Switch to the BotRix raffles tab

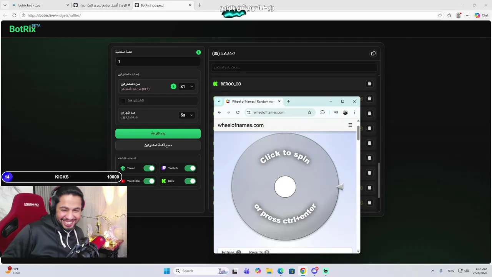[163, 5]
